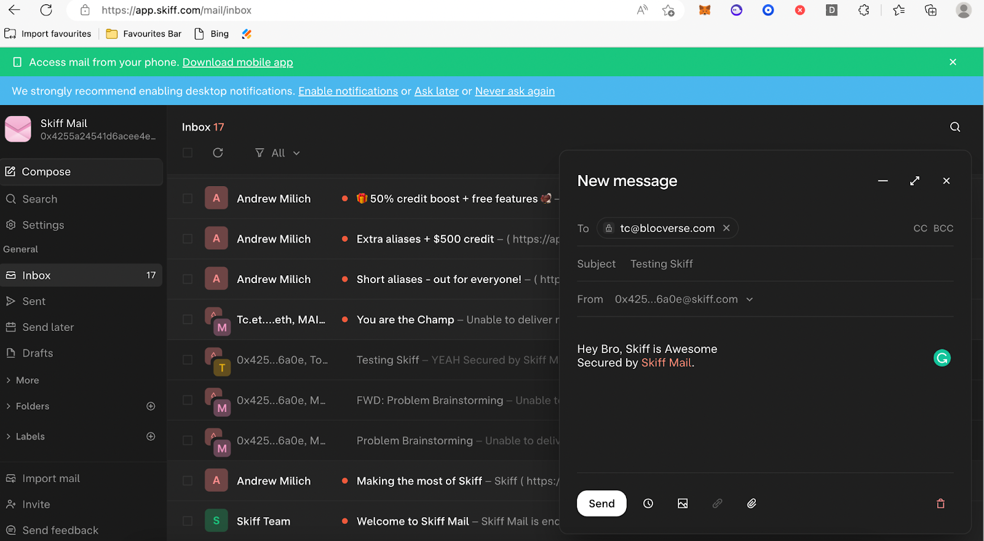This screenshot has height=541, width=984.
Task: Remove recipient tc@blocverse.com
Action: [726, 228]
